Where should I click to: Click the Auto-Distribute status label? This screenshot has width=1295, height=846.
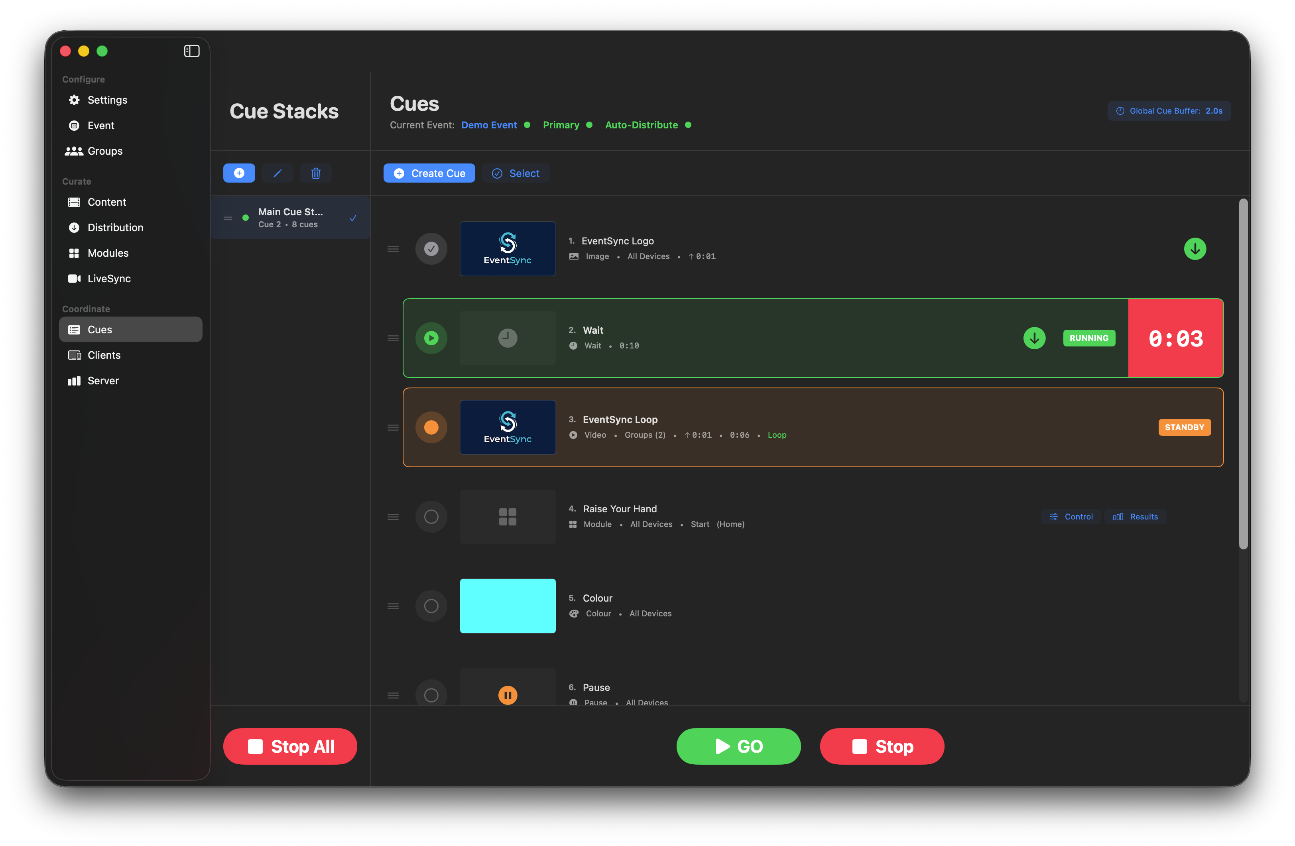click(x=642, y=125)
